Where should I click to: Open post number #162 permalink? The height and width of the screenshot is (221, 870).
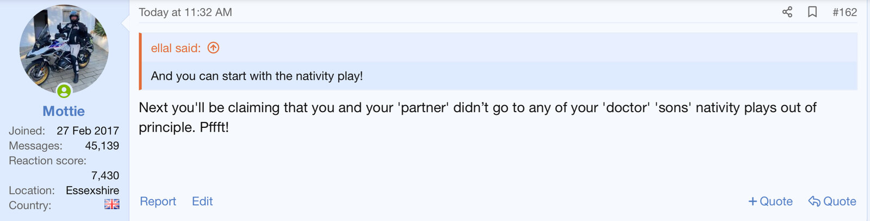click(844, 12)
